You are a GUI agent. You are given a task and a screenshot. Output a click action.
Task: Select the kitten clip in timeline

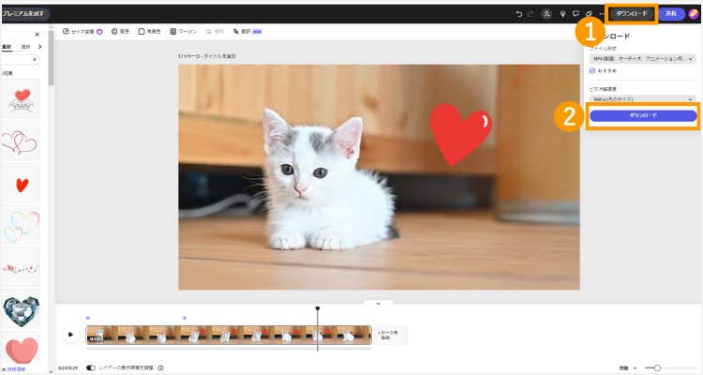[x=229, y=335]
